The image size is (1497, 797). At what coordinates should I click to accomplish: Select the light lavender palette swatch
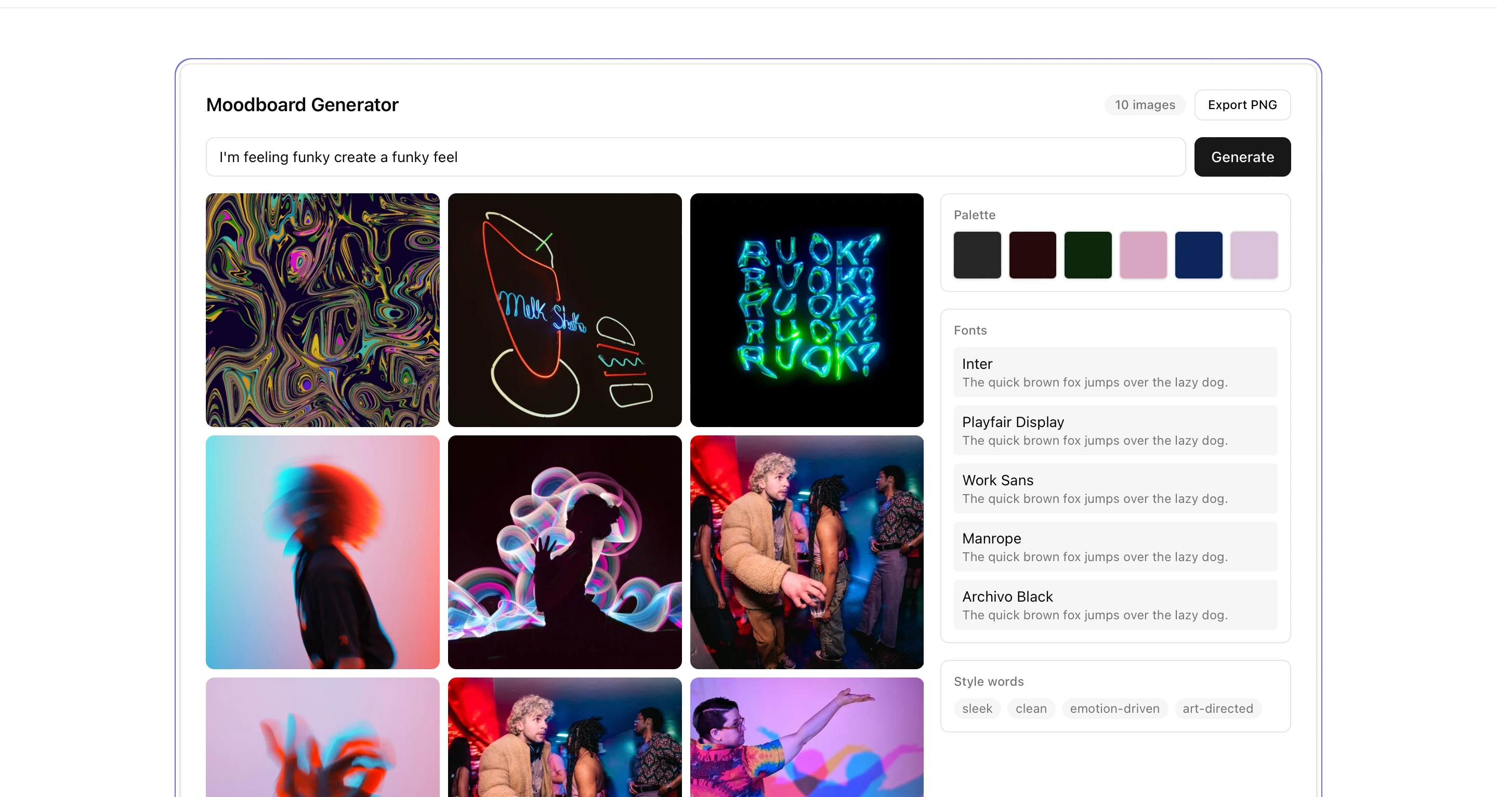pos(1254,255)
